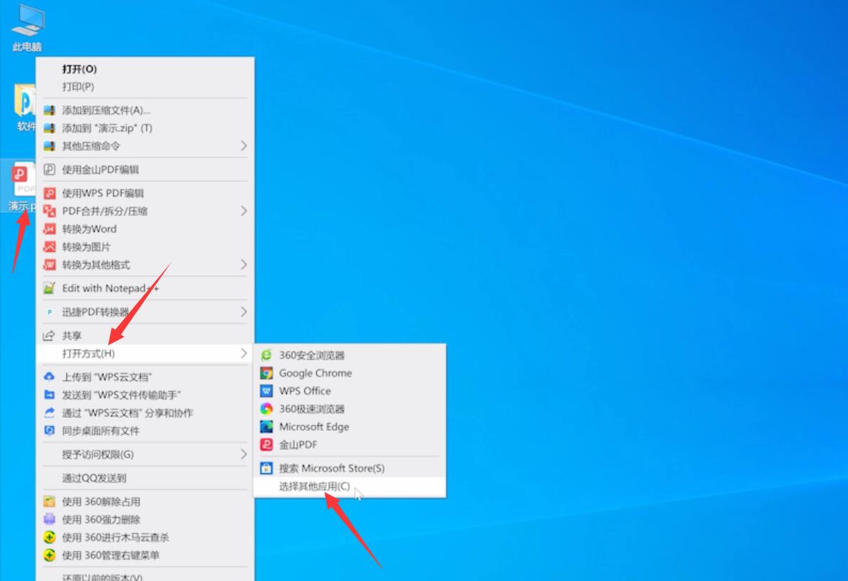
Task: Select 选择其他应用(C) entry
Action: point(350,486)
